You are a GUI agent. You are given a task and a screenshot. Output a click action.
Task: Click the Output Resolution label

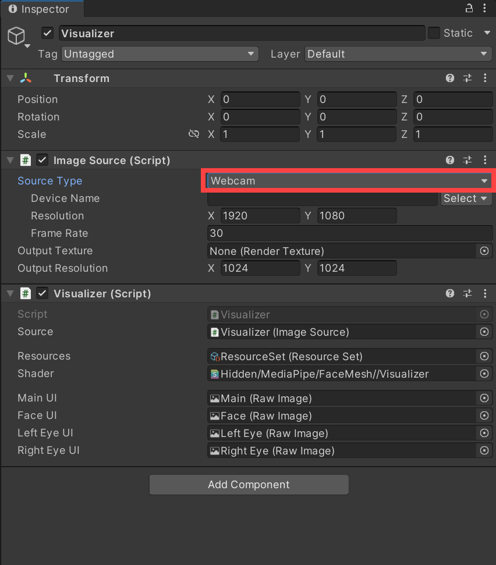pos(63,268)
